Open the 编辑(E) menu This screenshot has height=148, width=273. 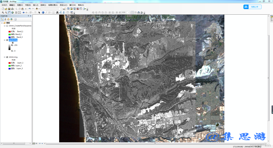pyautogui.click(x=12, y=5)
